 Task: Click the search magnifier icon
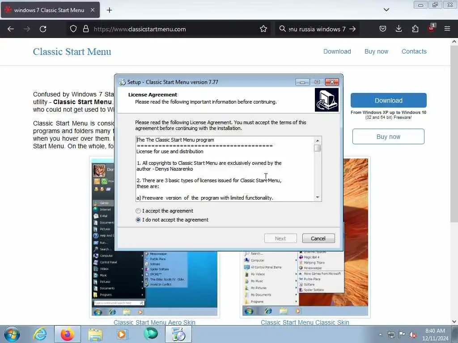[x=282, y=29]
